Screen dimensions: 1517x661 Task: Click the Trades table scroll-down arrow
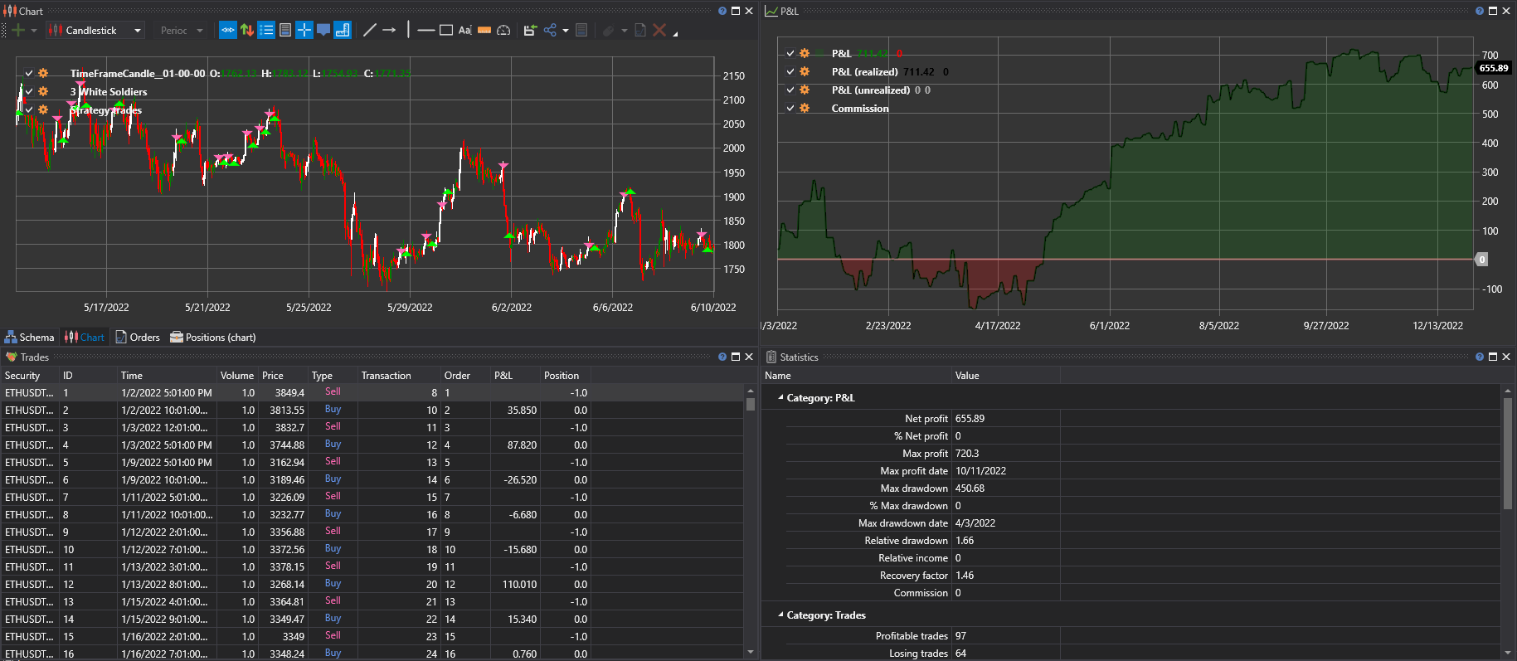tap(750, 652)
